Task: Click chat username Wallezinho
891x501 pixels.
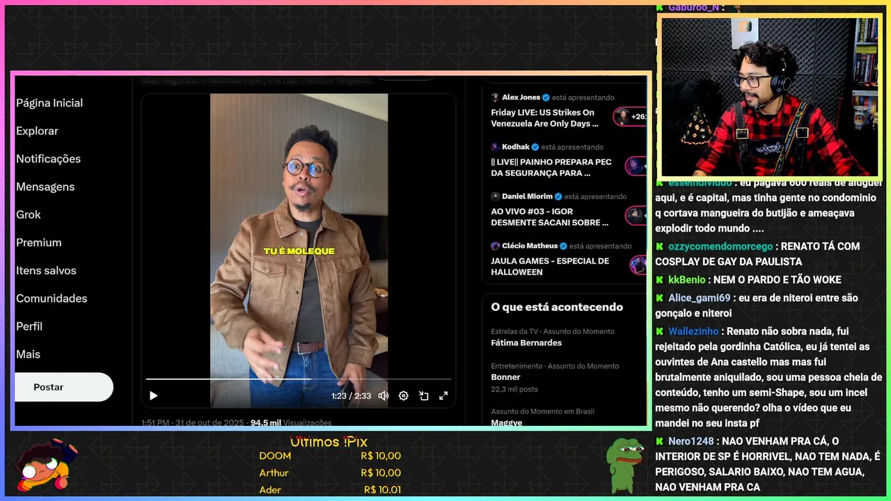Action: [693, 331]
